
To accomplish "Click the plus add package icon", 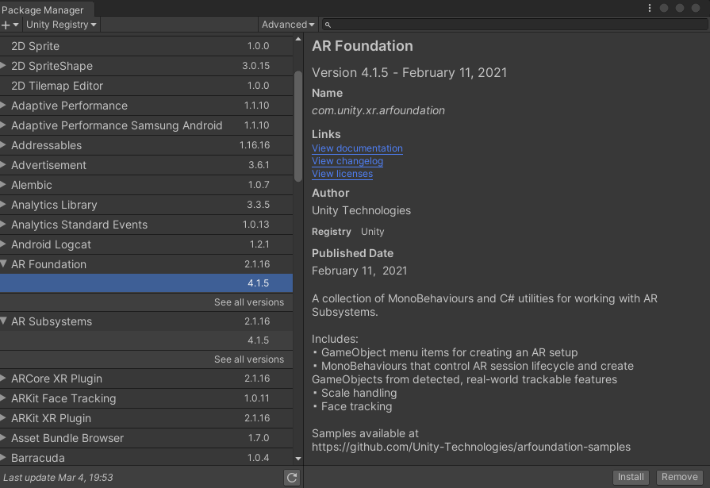I will 6,25.
